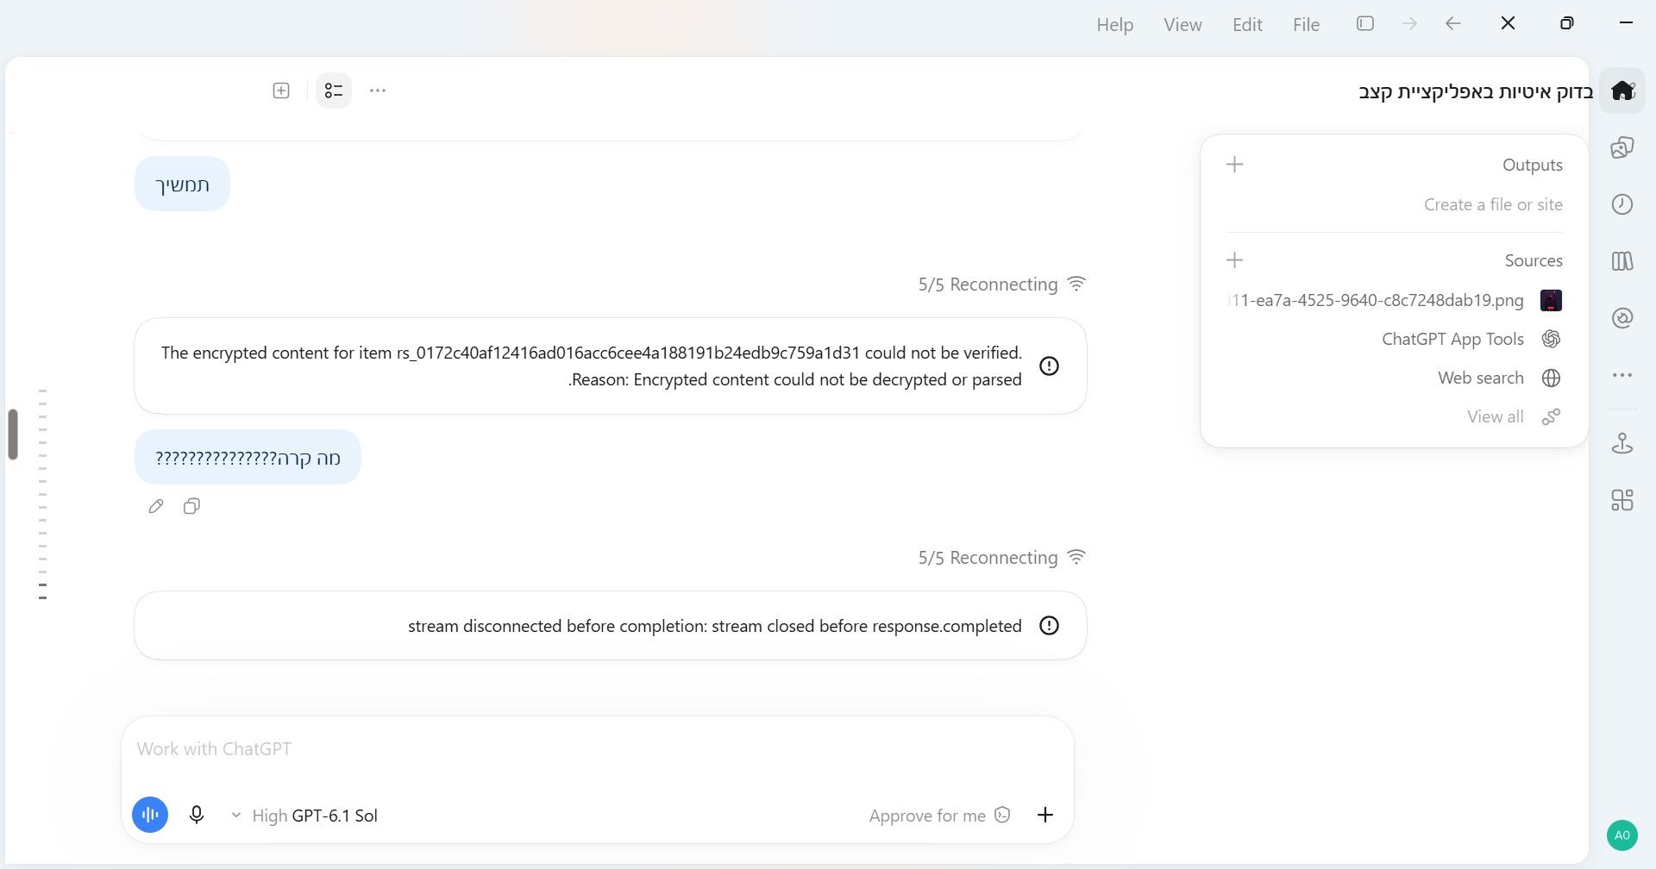Click the 'תמשיך' message bubble
Viewport: 1656px width, 869px height.
[x=182, y=184]
